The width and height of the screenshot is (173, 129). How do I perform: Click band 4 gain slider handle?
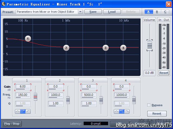tap(134, 100)
